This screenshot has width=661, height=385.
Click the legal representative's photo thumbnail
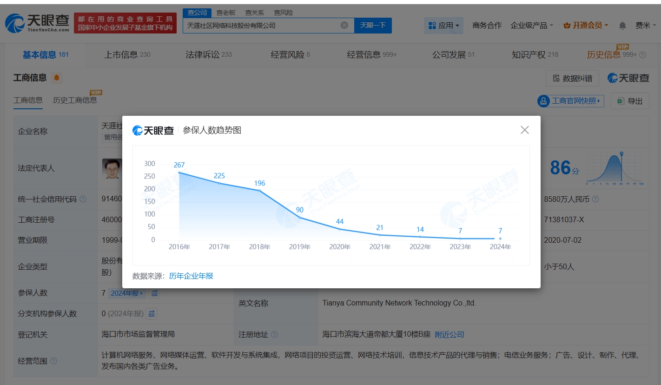[112, 169]
